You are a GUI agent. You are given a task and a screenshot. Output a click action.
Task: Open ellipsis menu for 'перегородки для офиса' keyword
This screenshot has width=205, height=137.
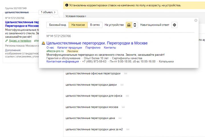coord(127,96)
